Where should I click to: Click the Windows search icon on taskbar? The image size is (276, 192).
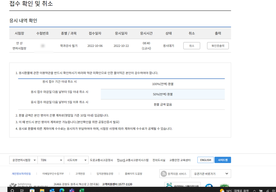point(12,190)
